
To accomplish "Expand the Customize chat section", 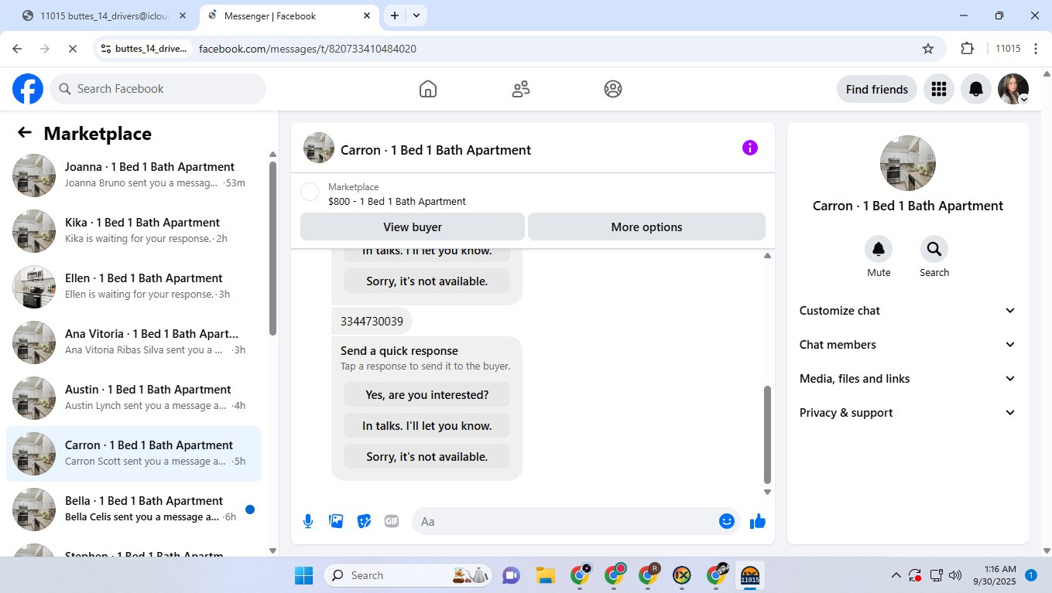I will 908,311.
